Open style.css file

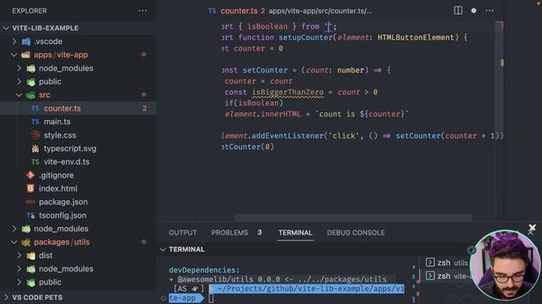(x=60, y=135)
